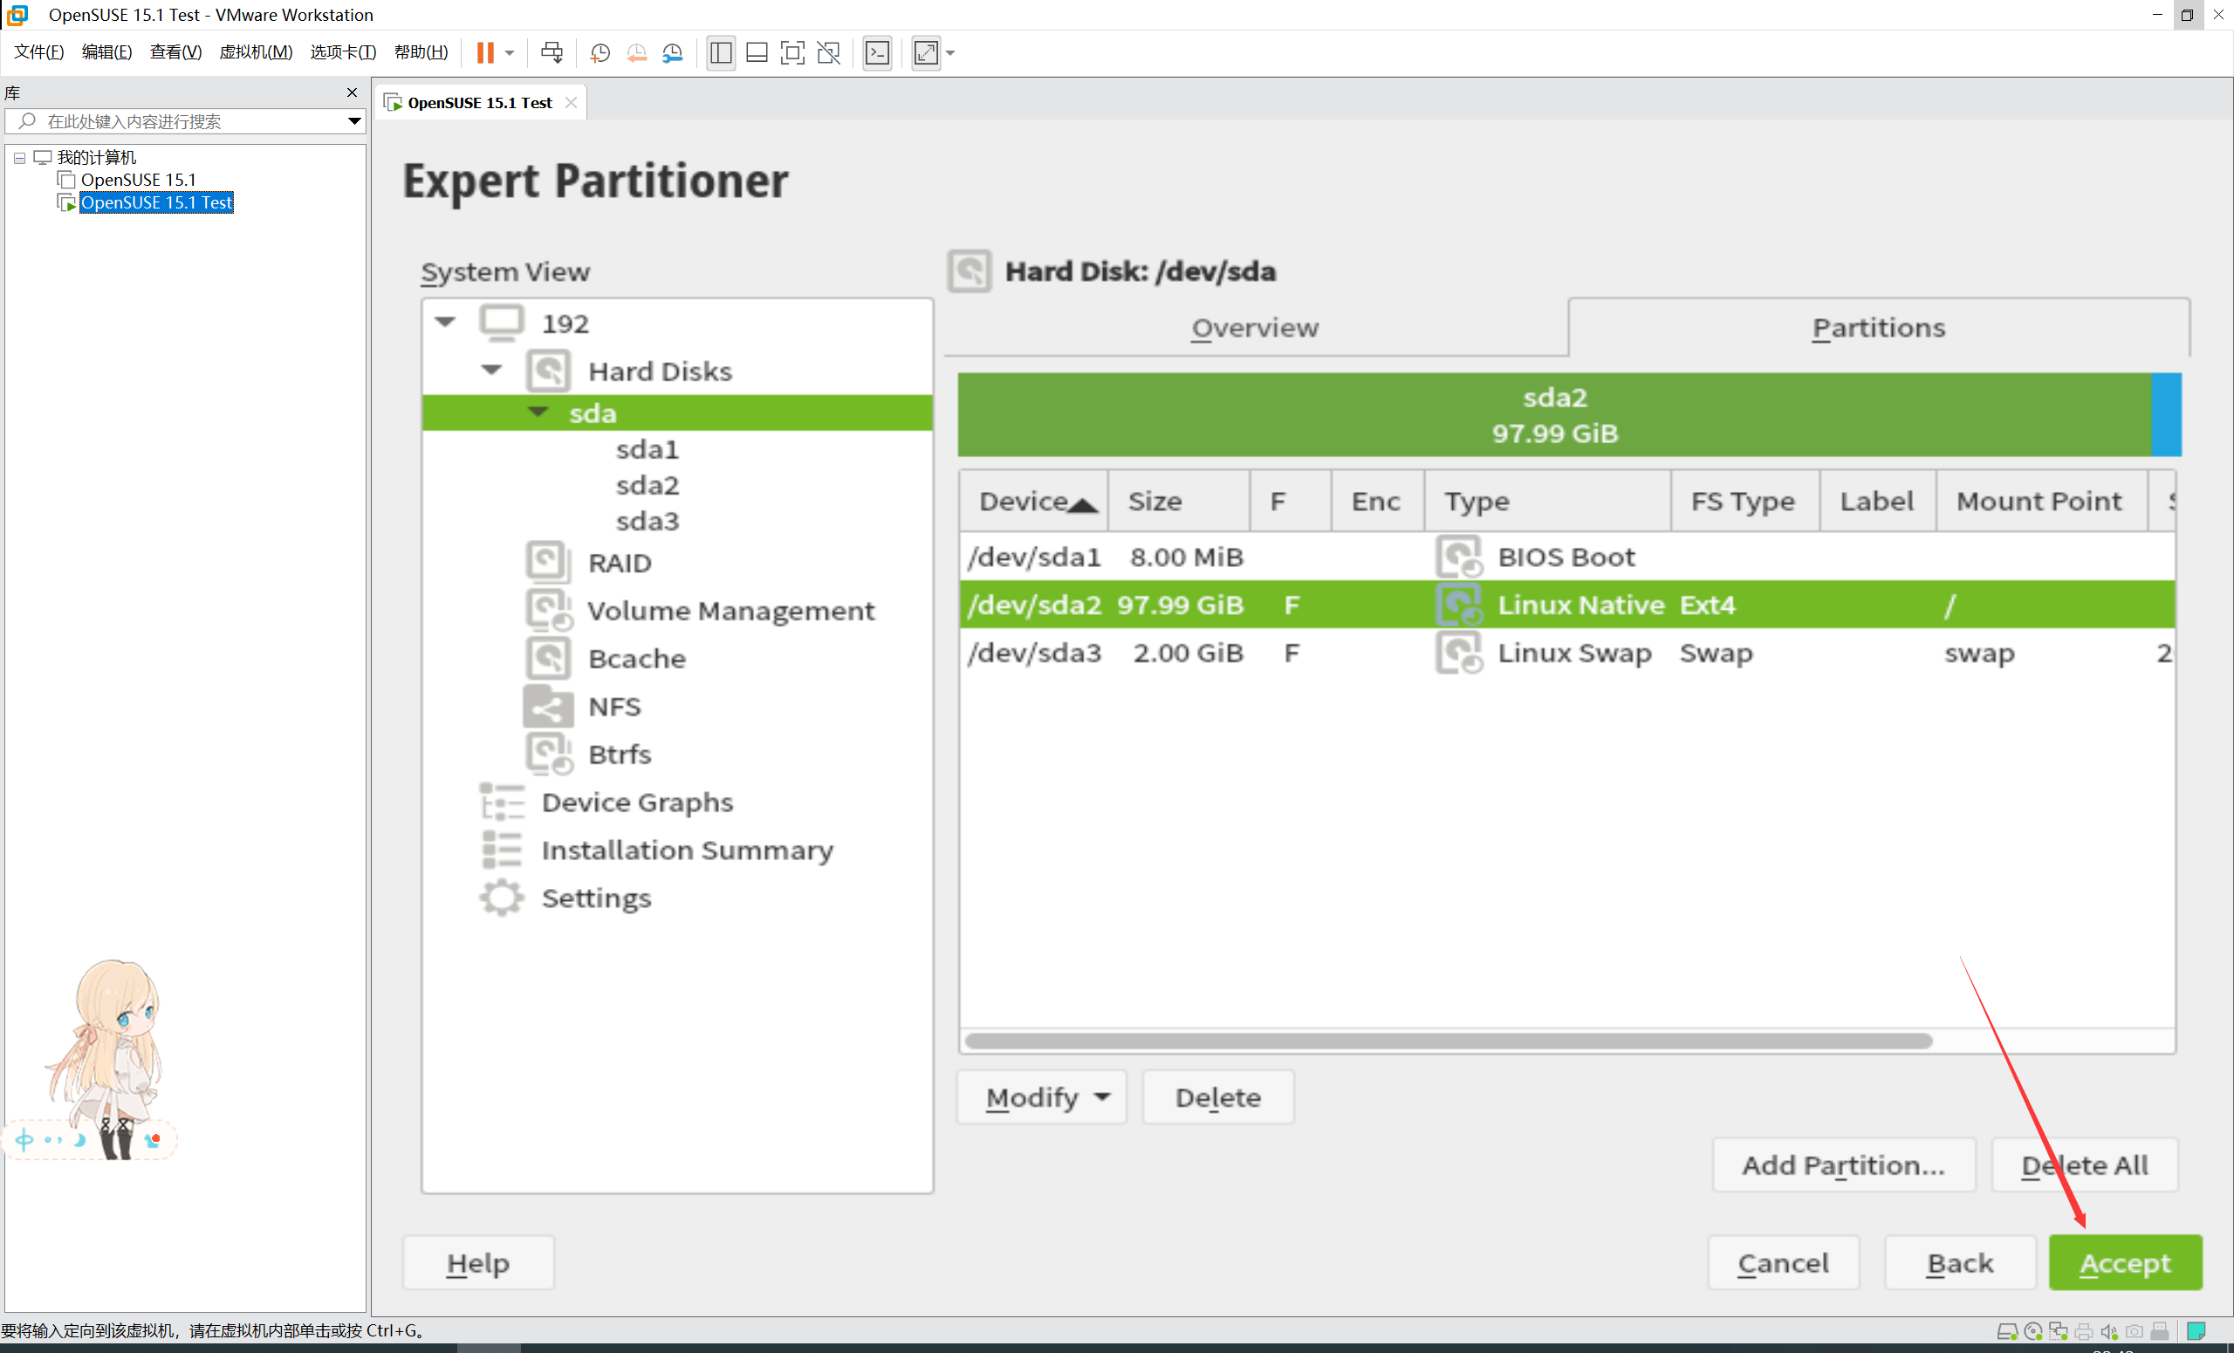Click the Accept button
This screenshot has height=1353, width=2234.
(x=2124, y=1262)
